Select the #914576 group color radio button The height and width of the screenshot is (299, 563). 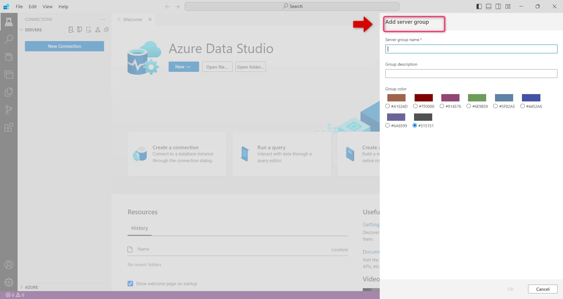tap(442, 106)
